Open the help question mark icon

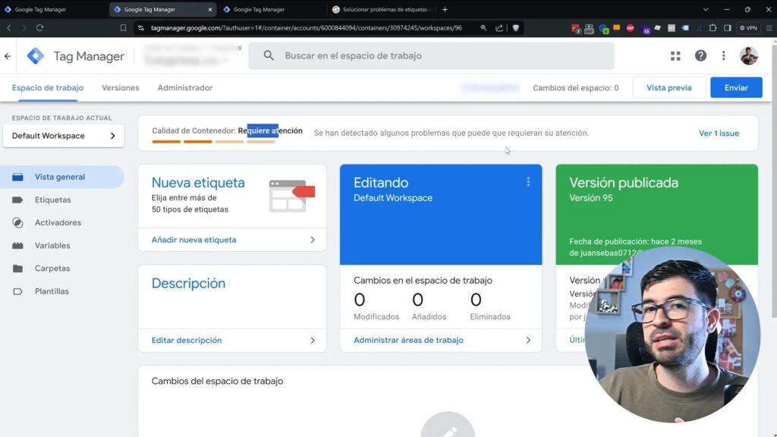(x=700, y=55)
